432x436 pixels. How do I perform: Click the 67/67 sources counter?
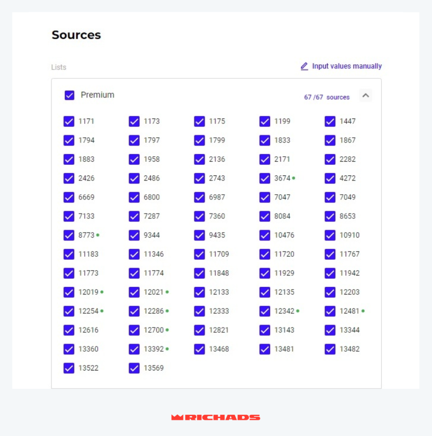pyautogui.click(x=326, y=97)
